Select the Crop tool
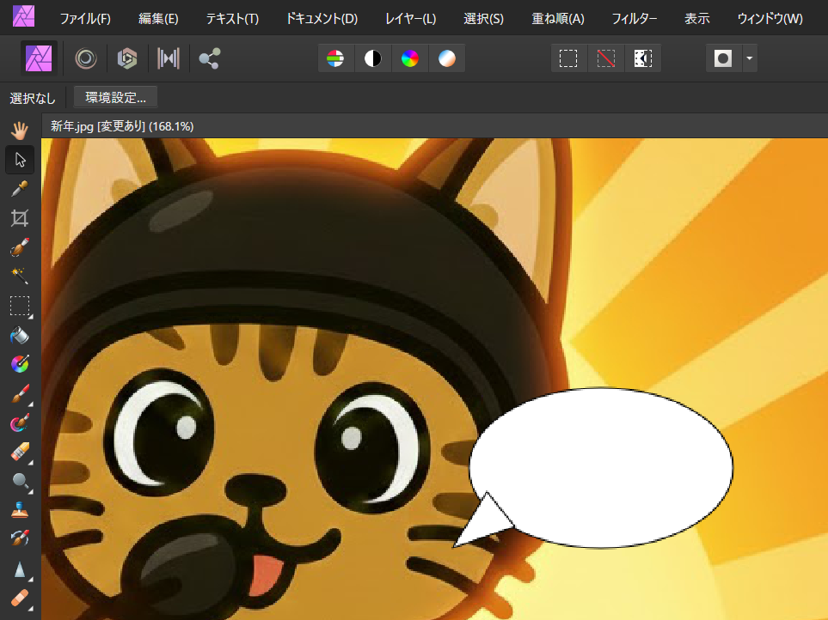The width and height of the screenshot is (828, 620). [20, 218]
